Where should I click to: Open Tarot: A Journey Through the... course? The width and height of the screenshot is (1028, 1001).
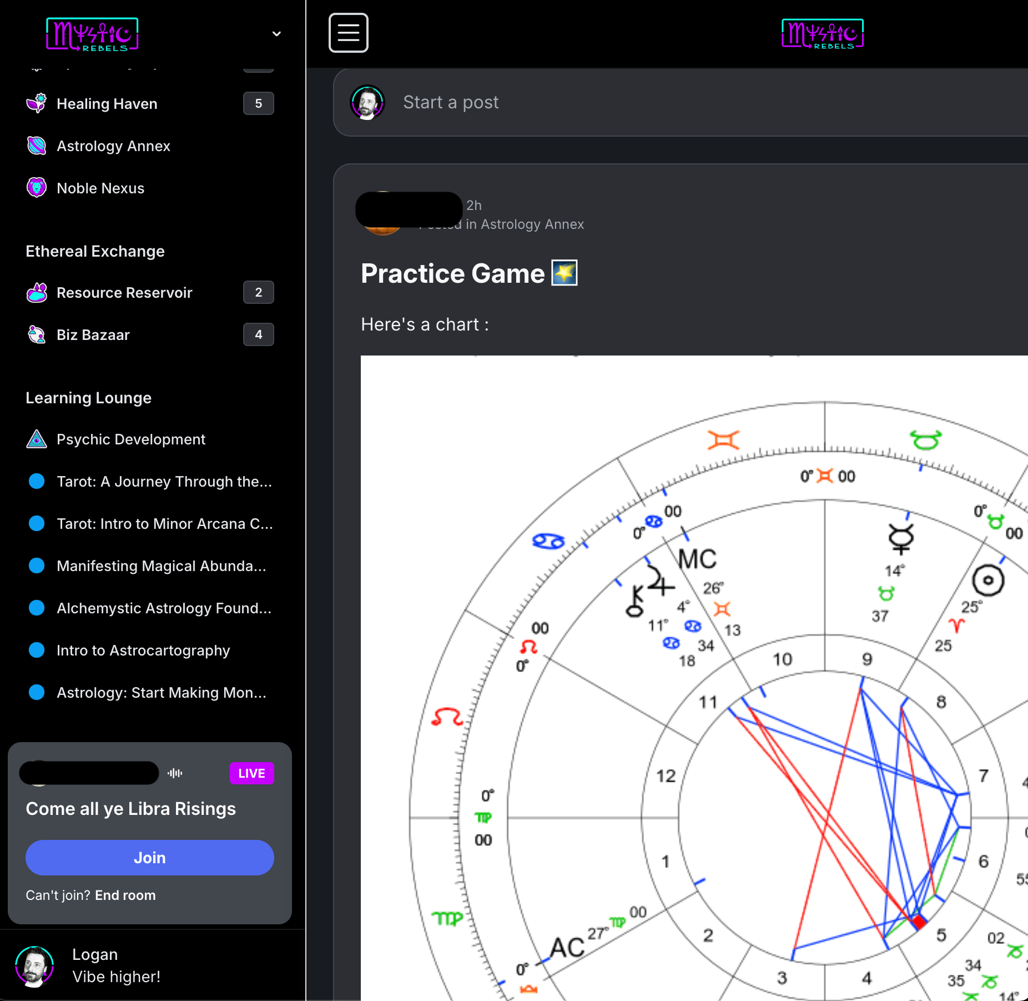(x=164, y=481)
